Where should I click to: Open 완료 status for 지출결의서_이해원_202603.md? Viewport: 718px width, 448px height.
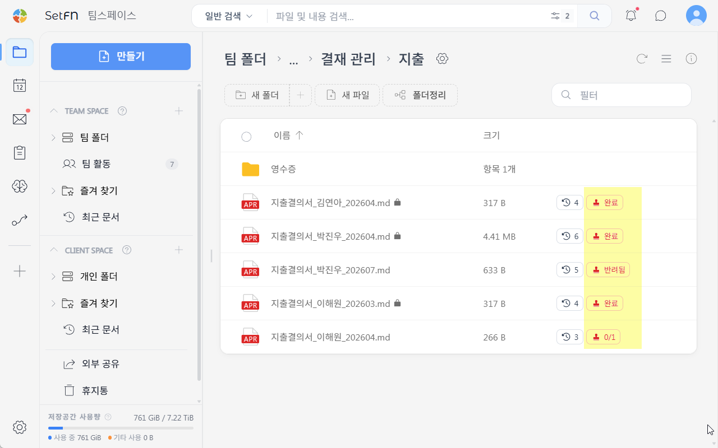point(605,304)
